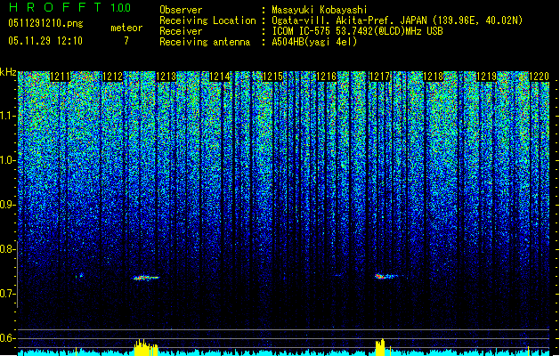The image size is (560, 356).
Task: Select the antenna text A504HB(yagi 4el)
Action: [x=314, y=42]
